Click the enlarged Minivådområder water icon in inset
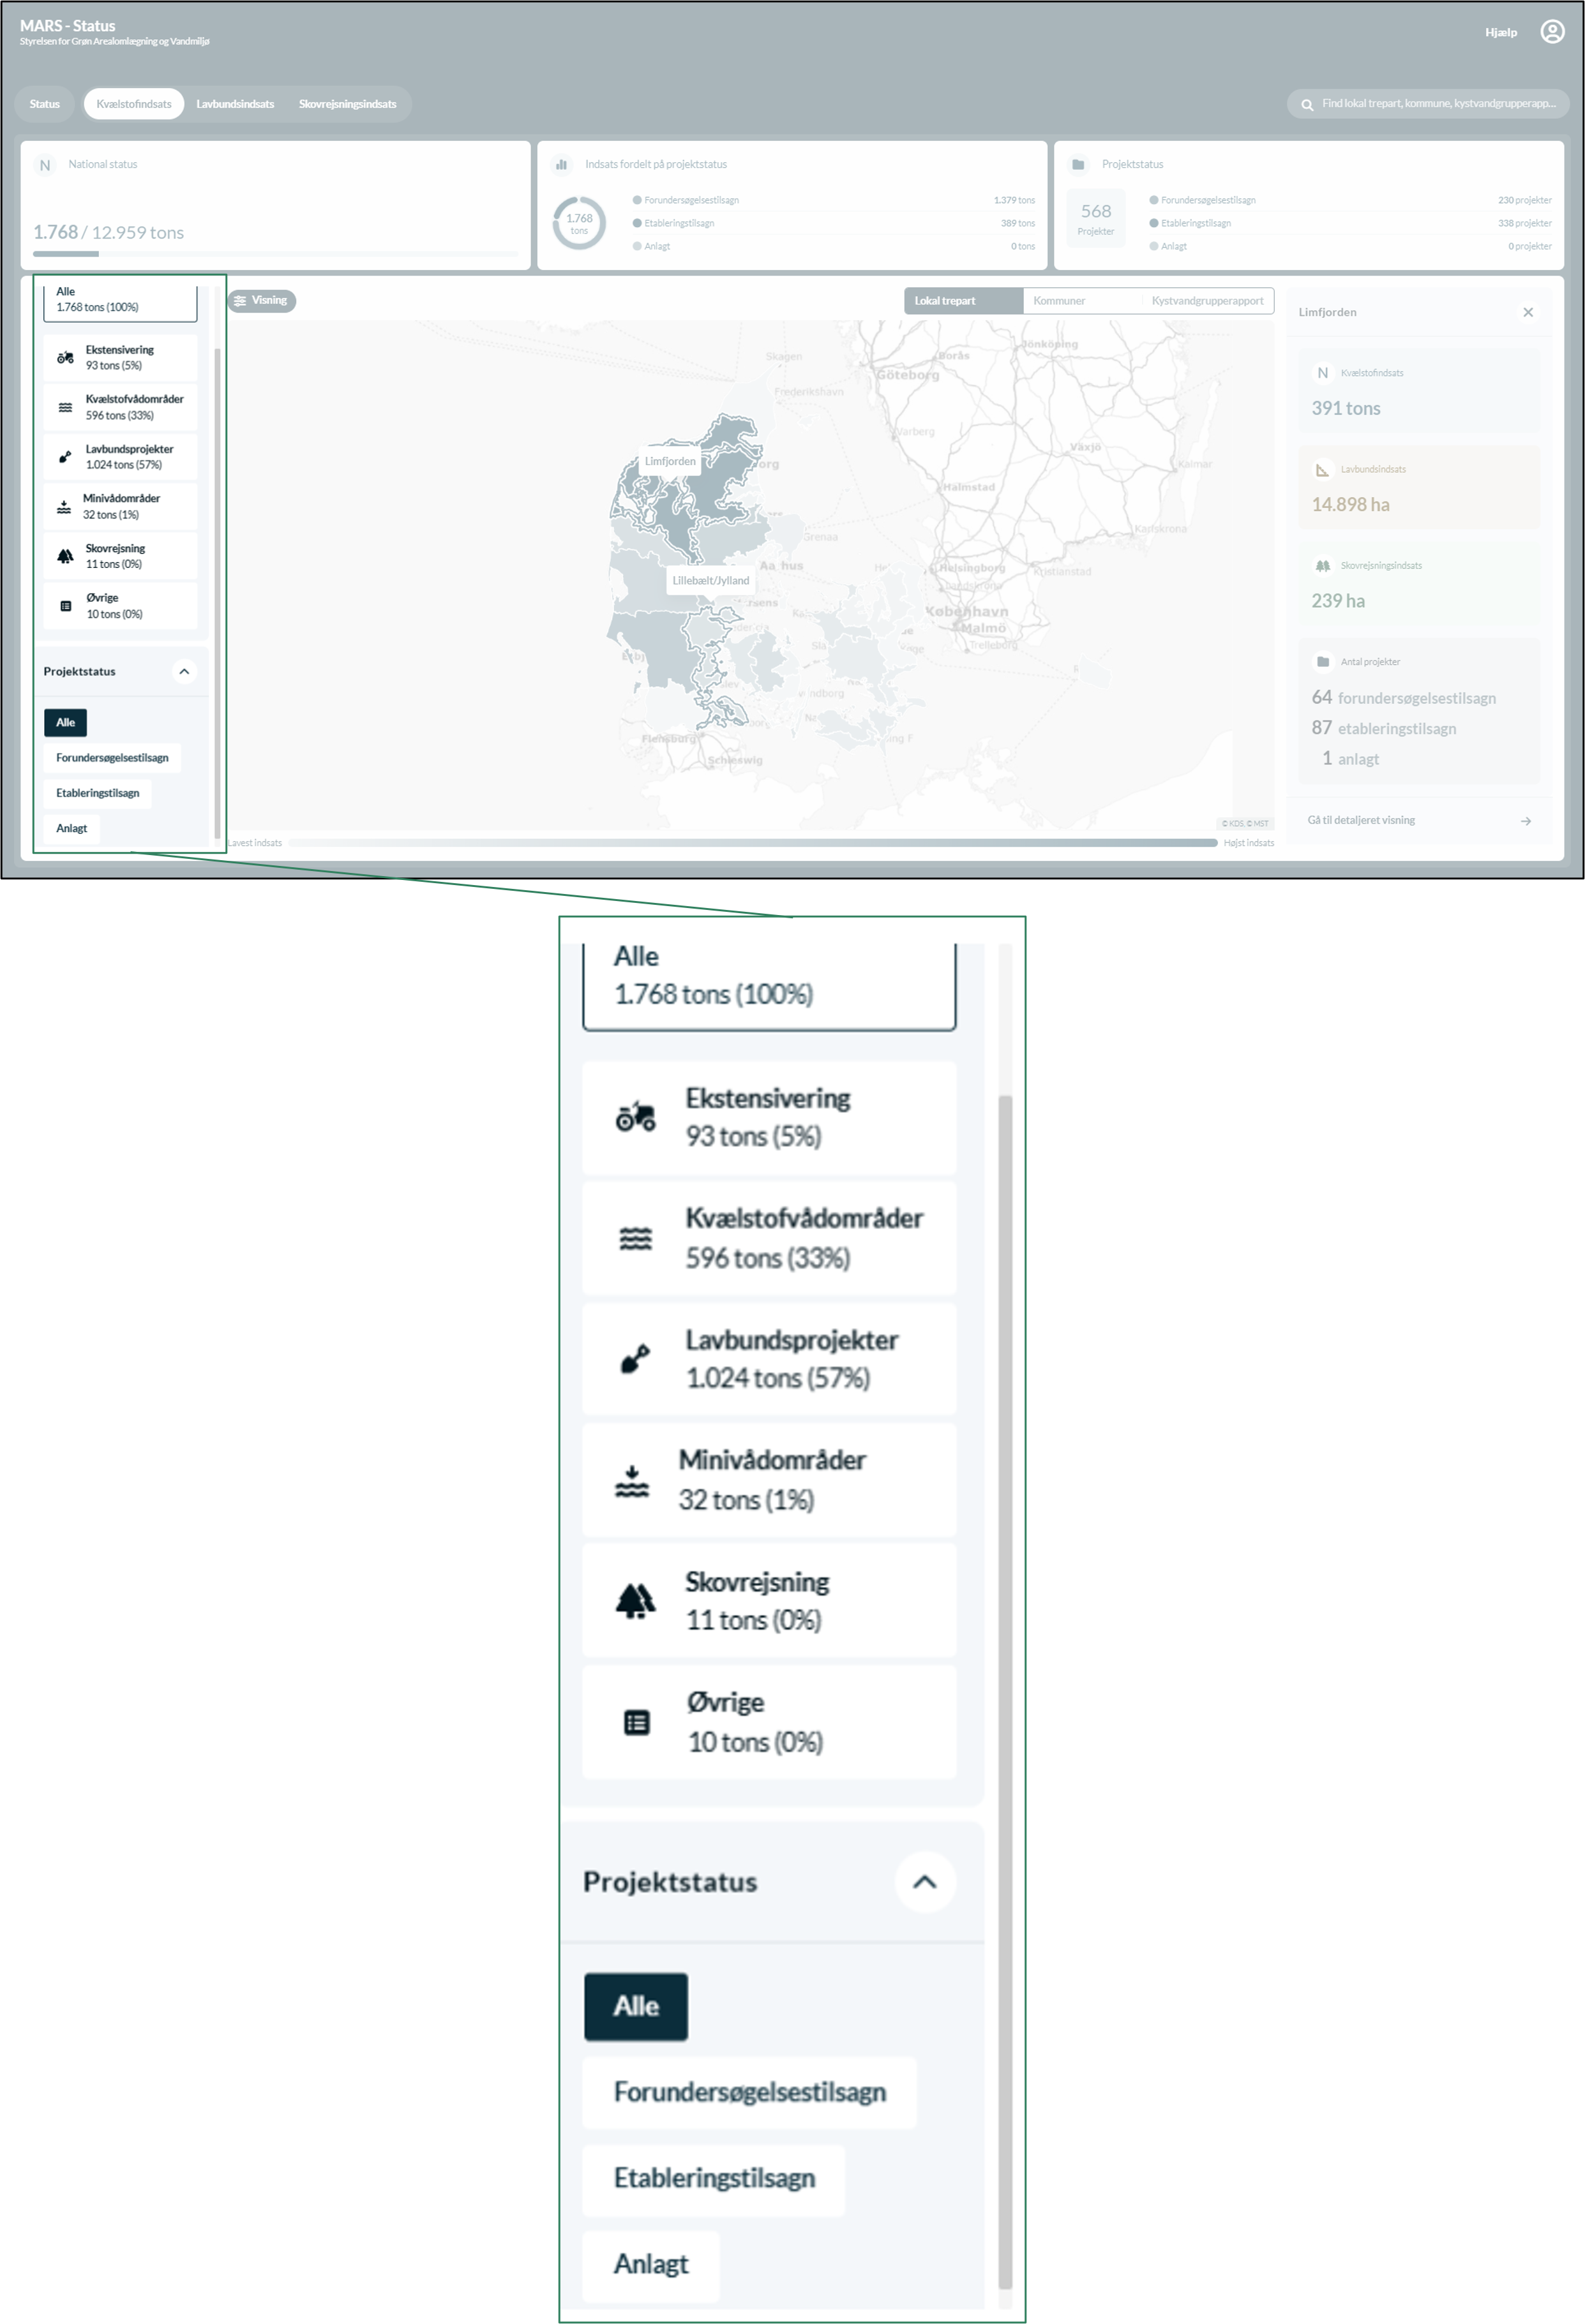The height and width of the screenshot is (2324, 1585). (x=631, y=1481)
